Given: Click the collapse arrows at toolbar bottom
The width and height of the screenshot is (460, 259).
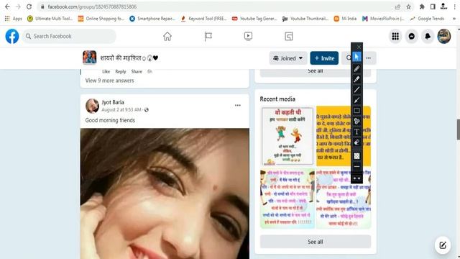Looking at the screenshot, I should [356, 178].
